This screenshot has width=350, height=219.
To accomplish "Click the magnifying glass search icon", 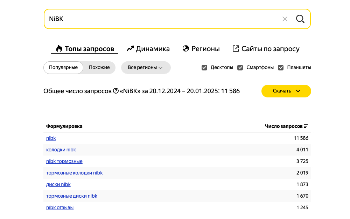I will coord(300,19).
